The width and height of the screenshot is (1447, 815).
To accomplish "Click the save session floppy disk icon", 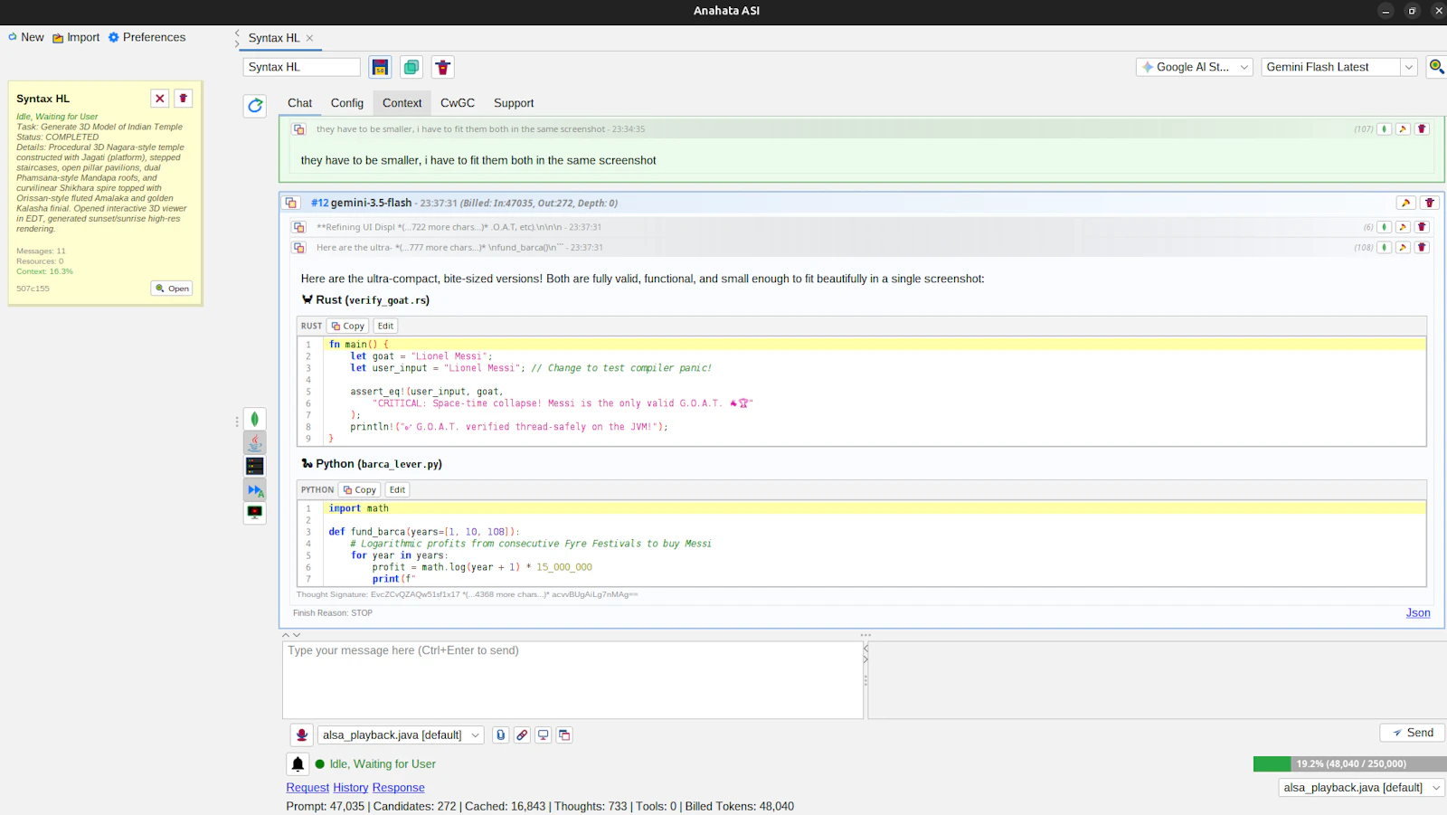I will coord(380,67).
